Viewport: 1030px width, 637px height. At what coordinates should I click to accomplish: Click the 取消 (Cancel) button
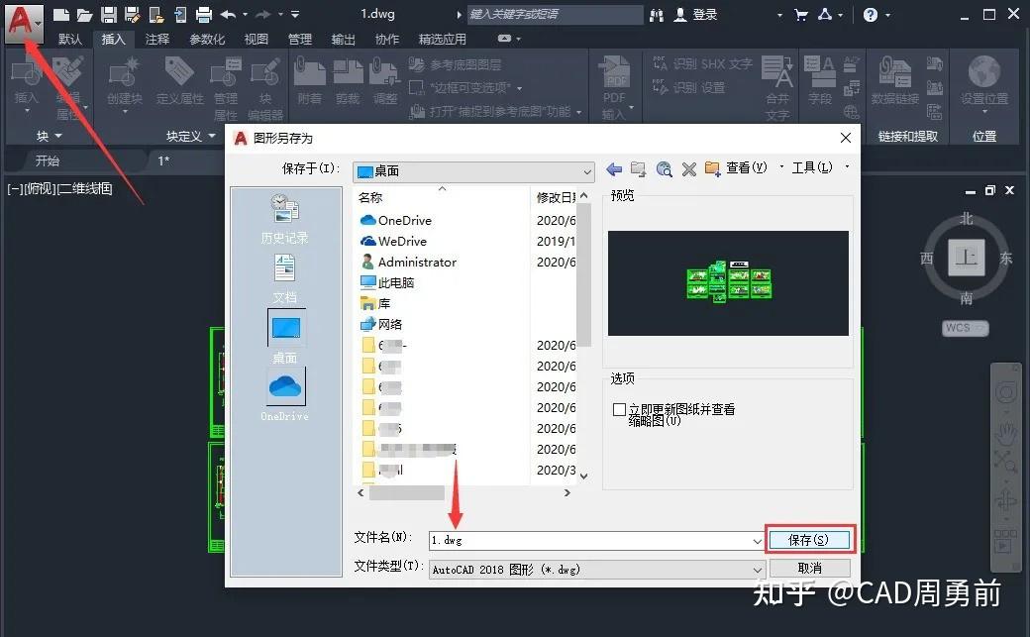tap(809, 568)
